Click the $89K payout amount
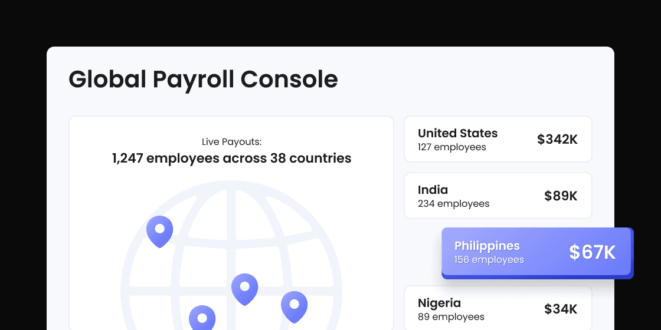The height and width of the screenshot is (330, 661). pos(560,196)
